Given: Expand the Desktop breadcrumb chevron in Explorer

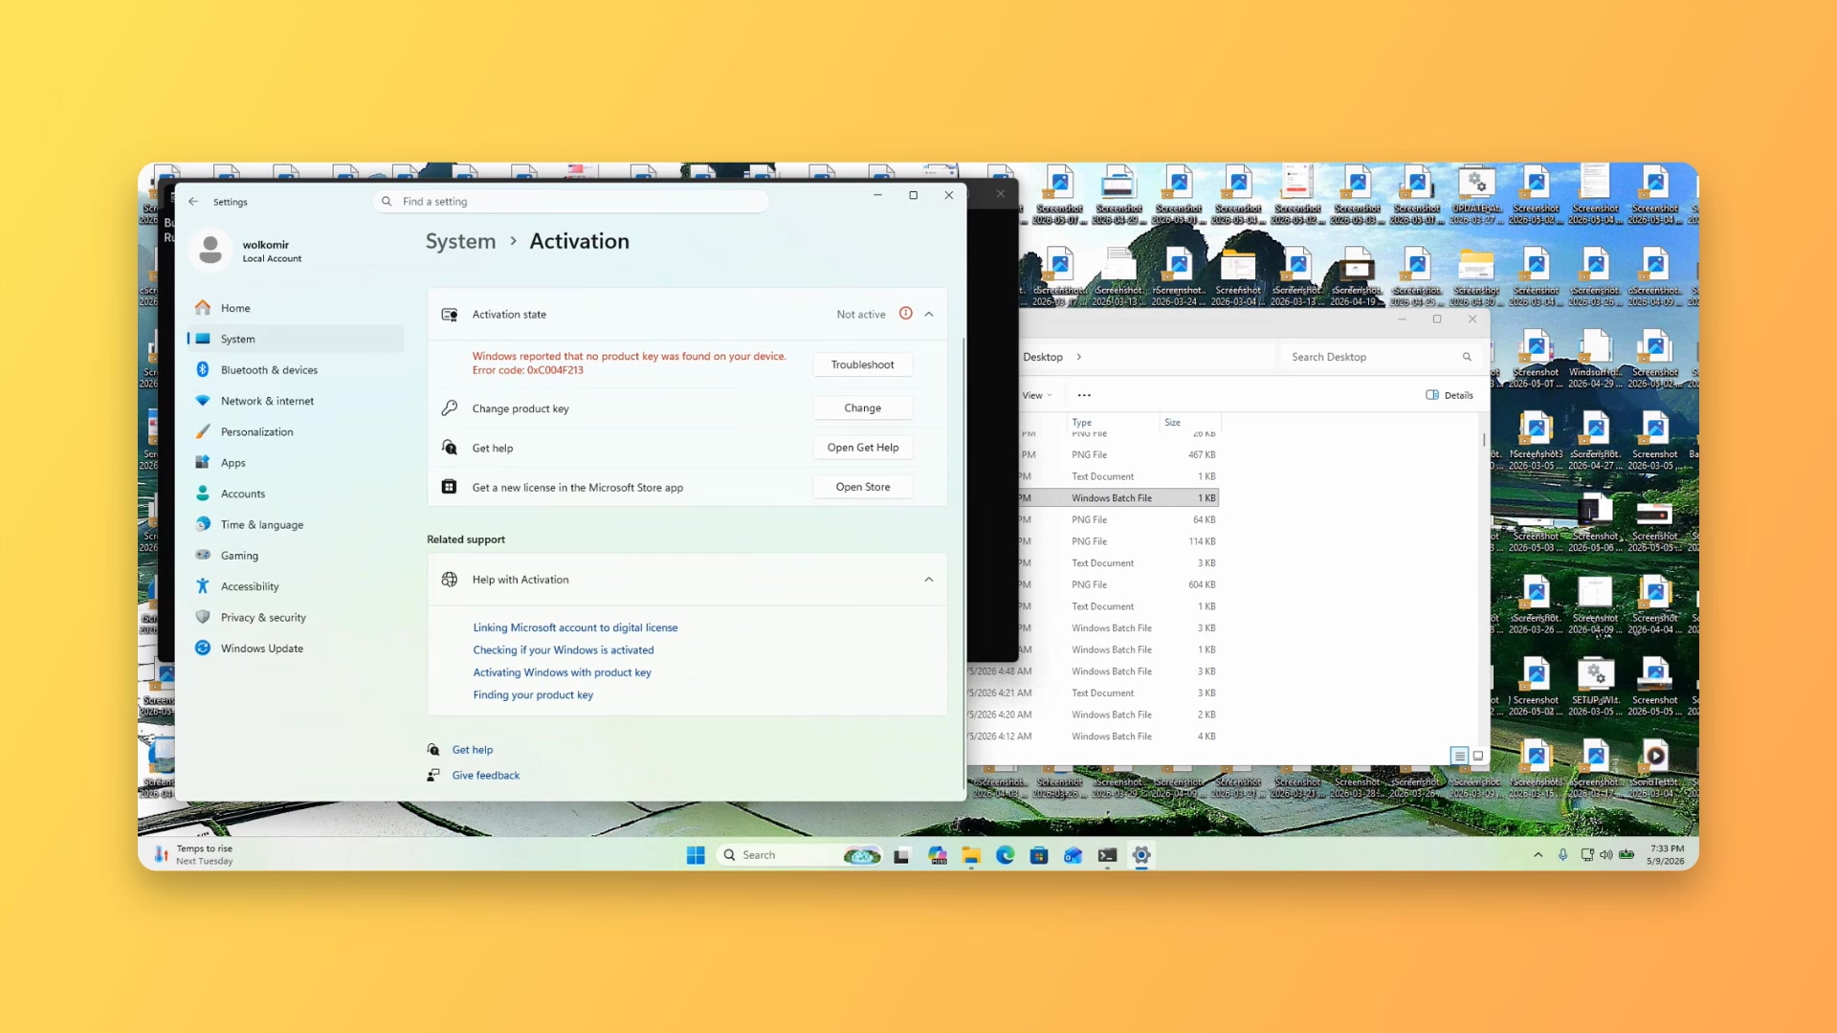Looking at the screenshot, I should pyautogui.click(x=1078, y=357).
